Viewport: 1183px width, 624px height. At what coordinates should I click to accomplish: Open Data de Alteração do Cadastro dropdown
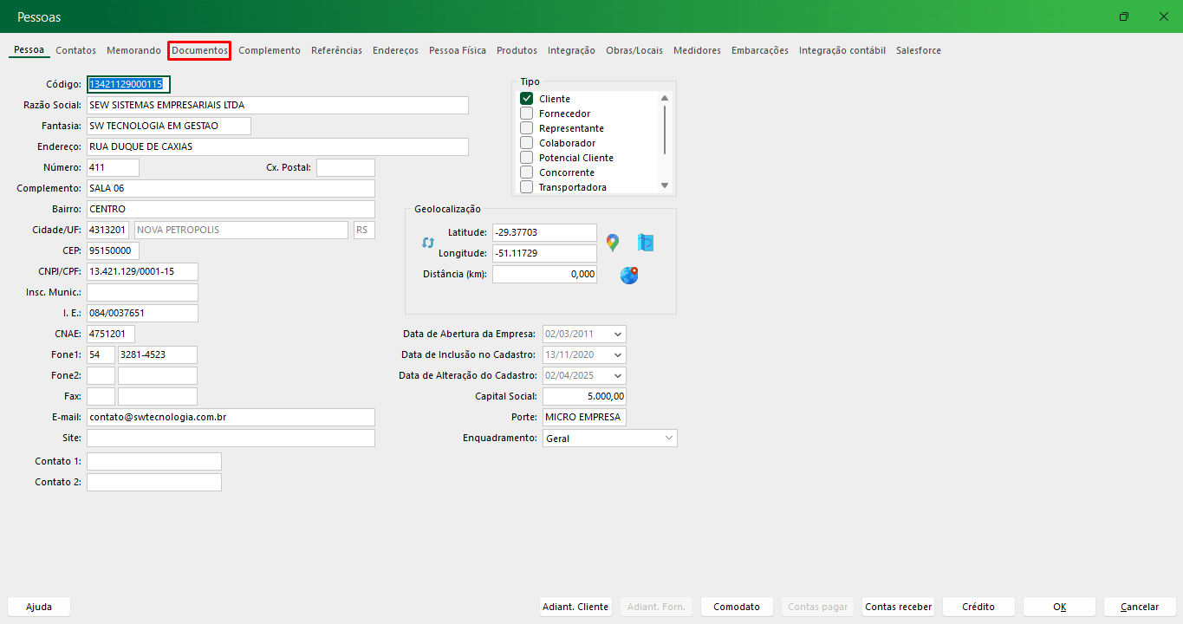click(x=617, y=375)
